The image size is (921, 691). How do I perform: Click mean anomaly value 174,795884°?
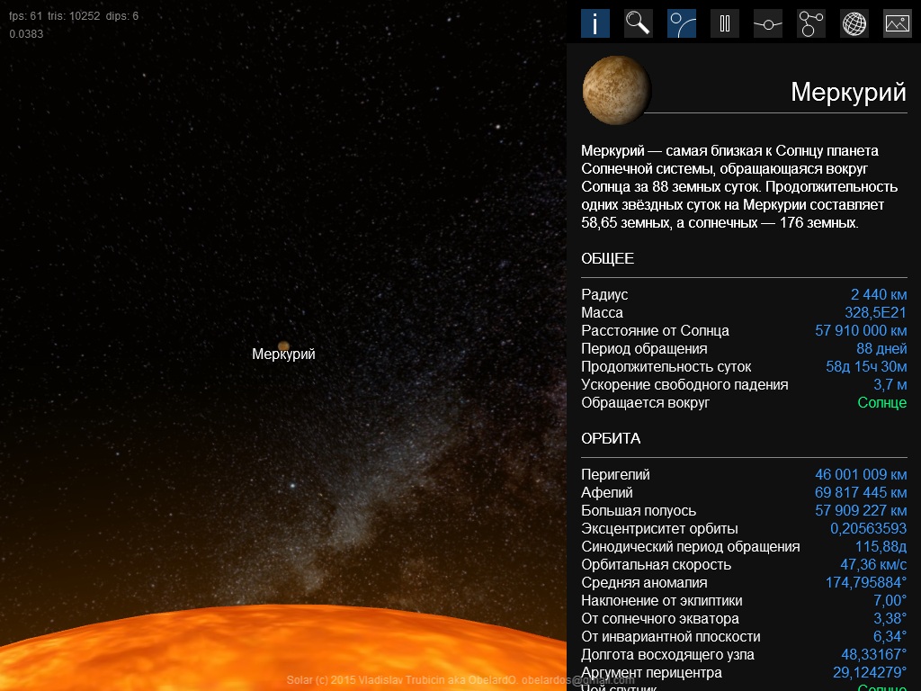pos(866,582)
